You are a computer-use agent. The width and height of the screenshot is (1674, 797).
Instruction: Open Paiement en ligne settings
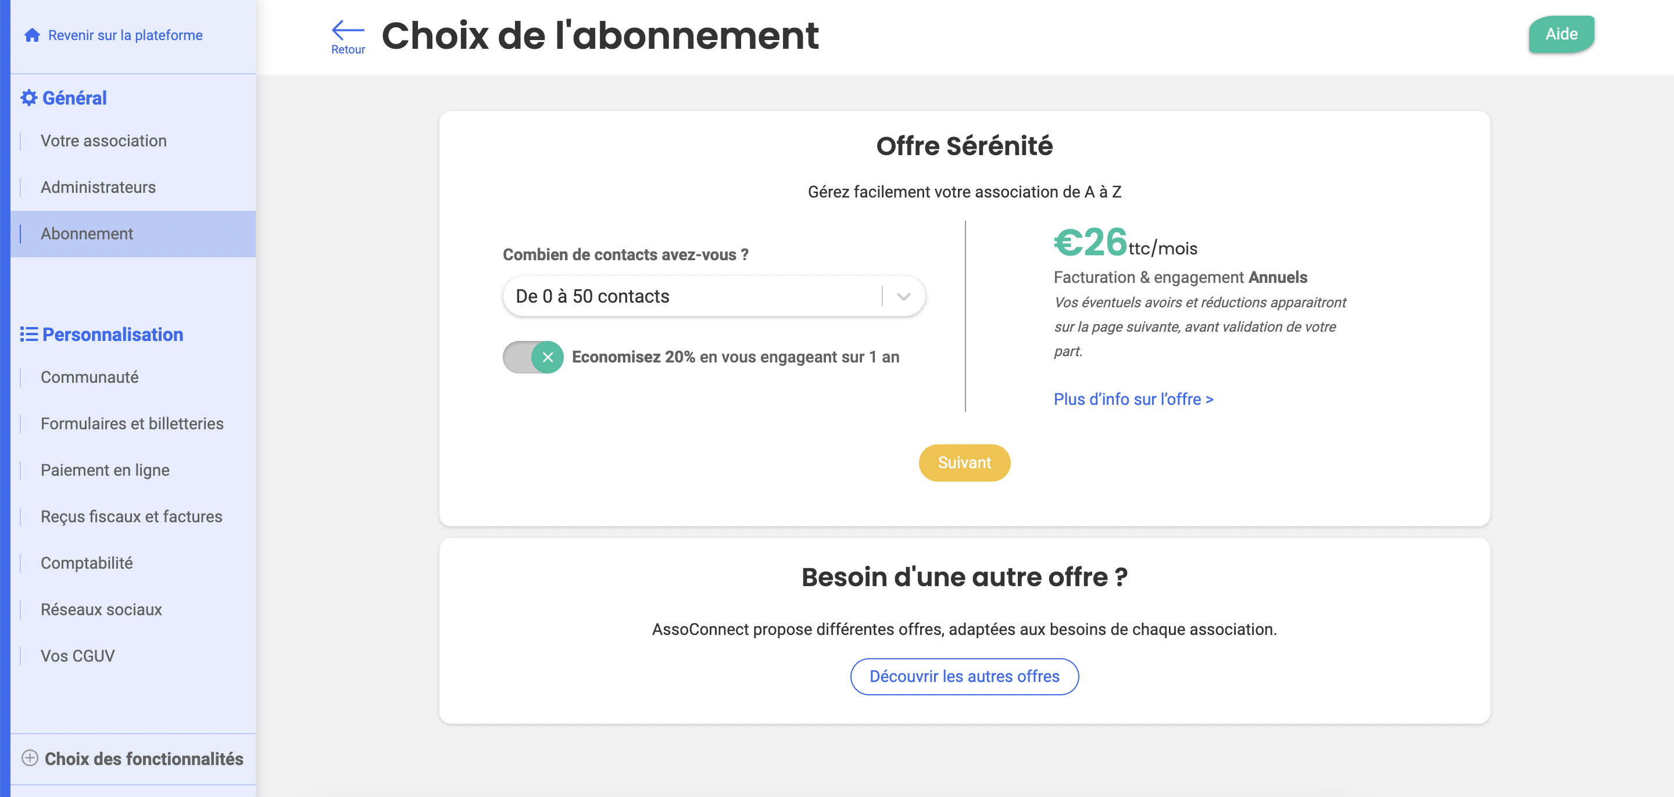pyautogui.click(x=105, y=471)
